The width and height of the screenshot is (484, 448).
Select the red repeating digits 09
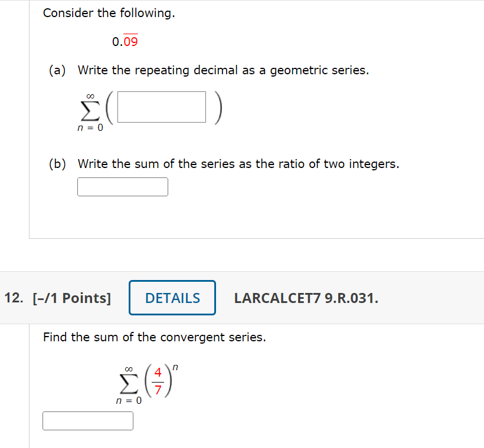(x=130, y=41)
